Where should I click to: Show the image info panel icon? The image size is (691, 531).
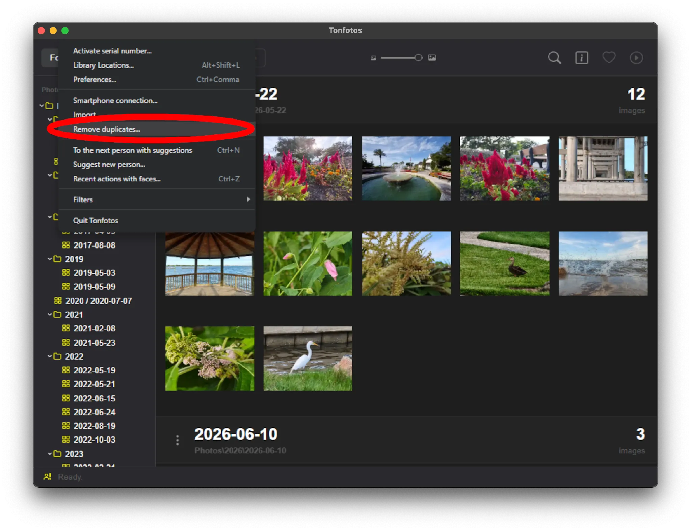pyautogui.click(x=581, y=58)
